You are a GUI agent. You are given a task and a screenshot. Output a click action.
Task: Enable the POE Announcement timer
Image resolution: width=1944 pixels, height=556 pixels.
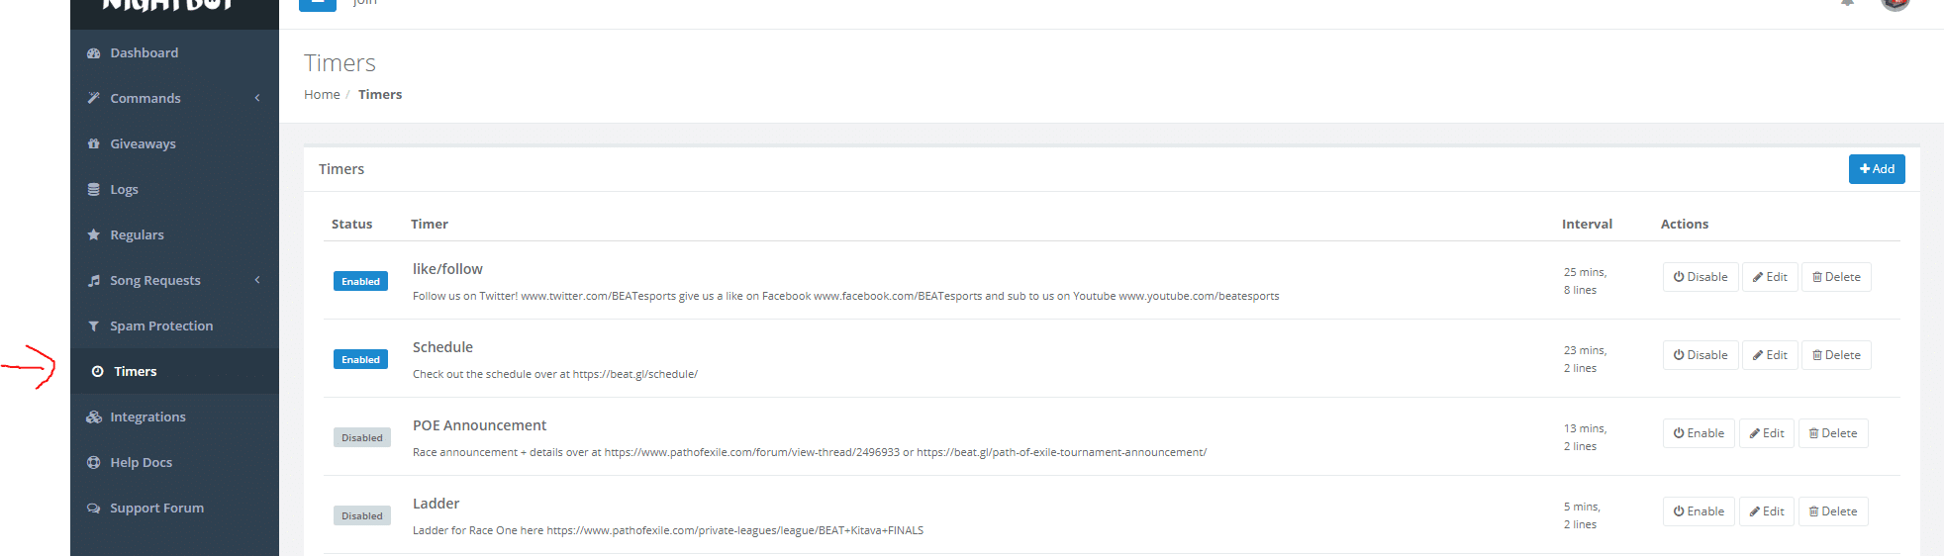point(1699,433)
